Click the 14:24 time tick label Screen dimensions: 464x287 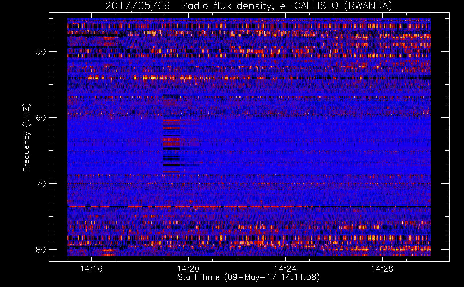(285, 269)
